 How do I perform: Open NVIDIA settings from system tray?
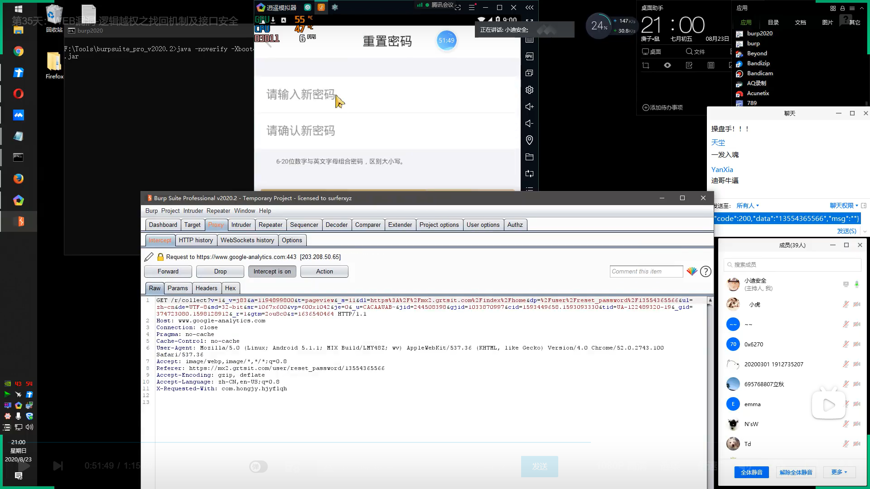[x=8, y=384]
